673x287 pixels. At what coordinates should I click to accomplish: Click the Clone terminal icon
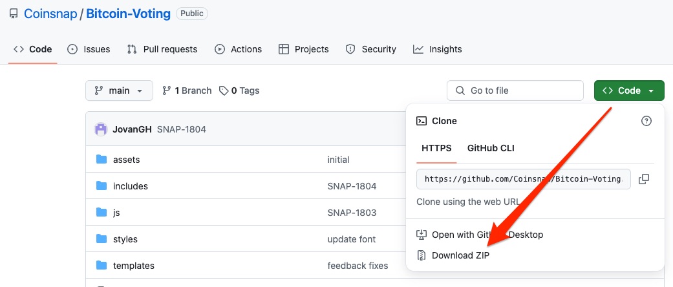point(422,121)
